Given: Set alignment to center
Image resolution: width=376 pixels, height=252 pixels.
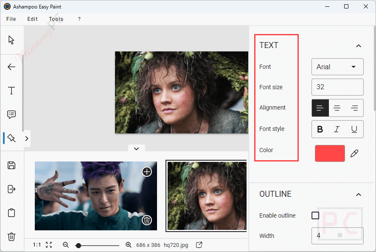Looking at the screenshot, I should click(337, 108).
